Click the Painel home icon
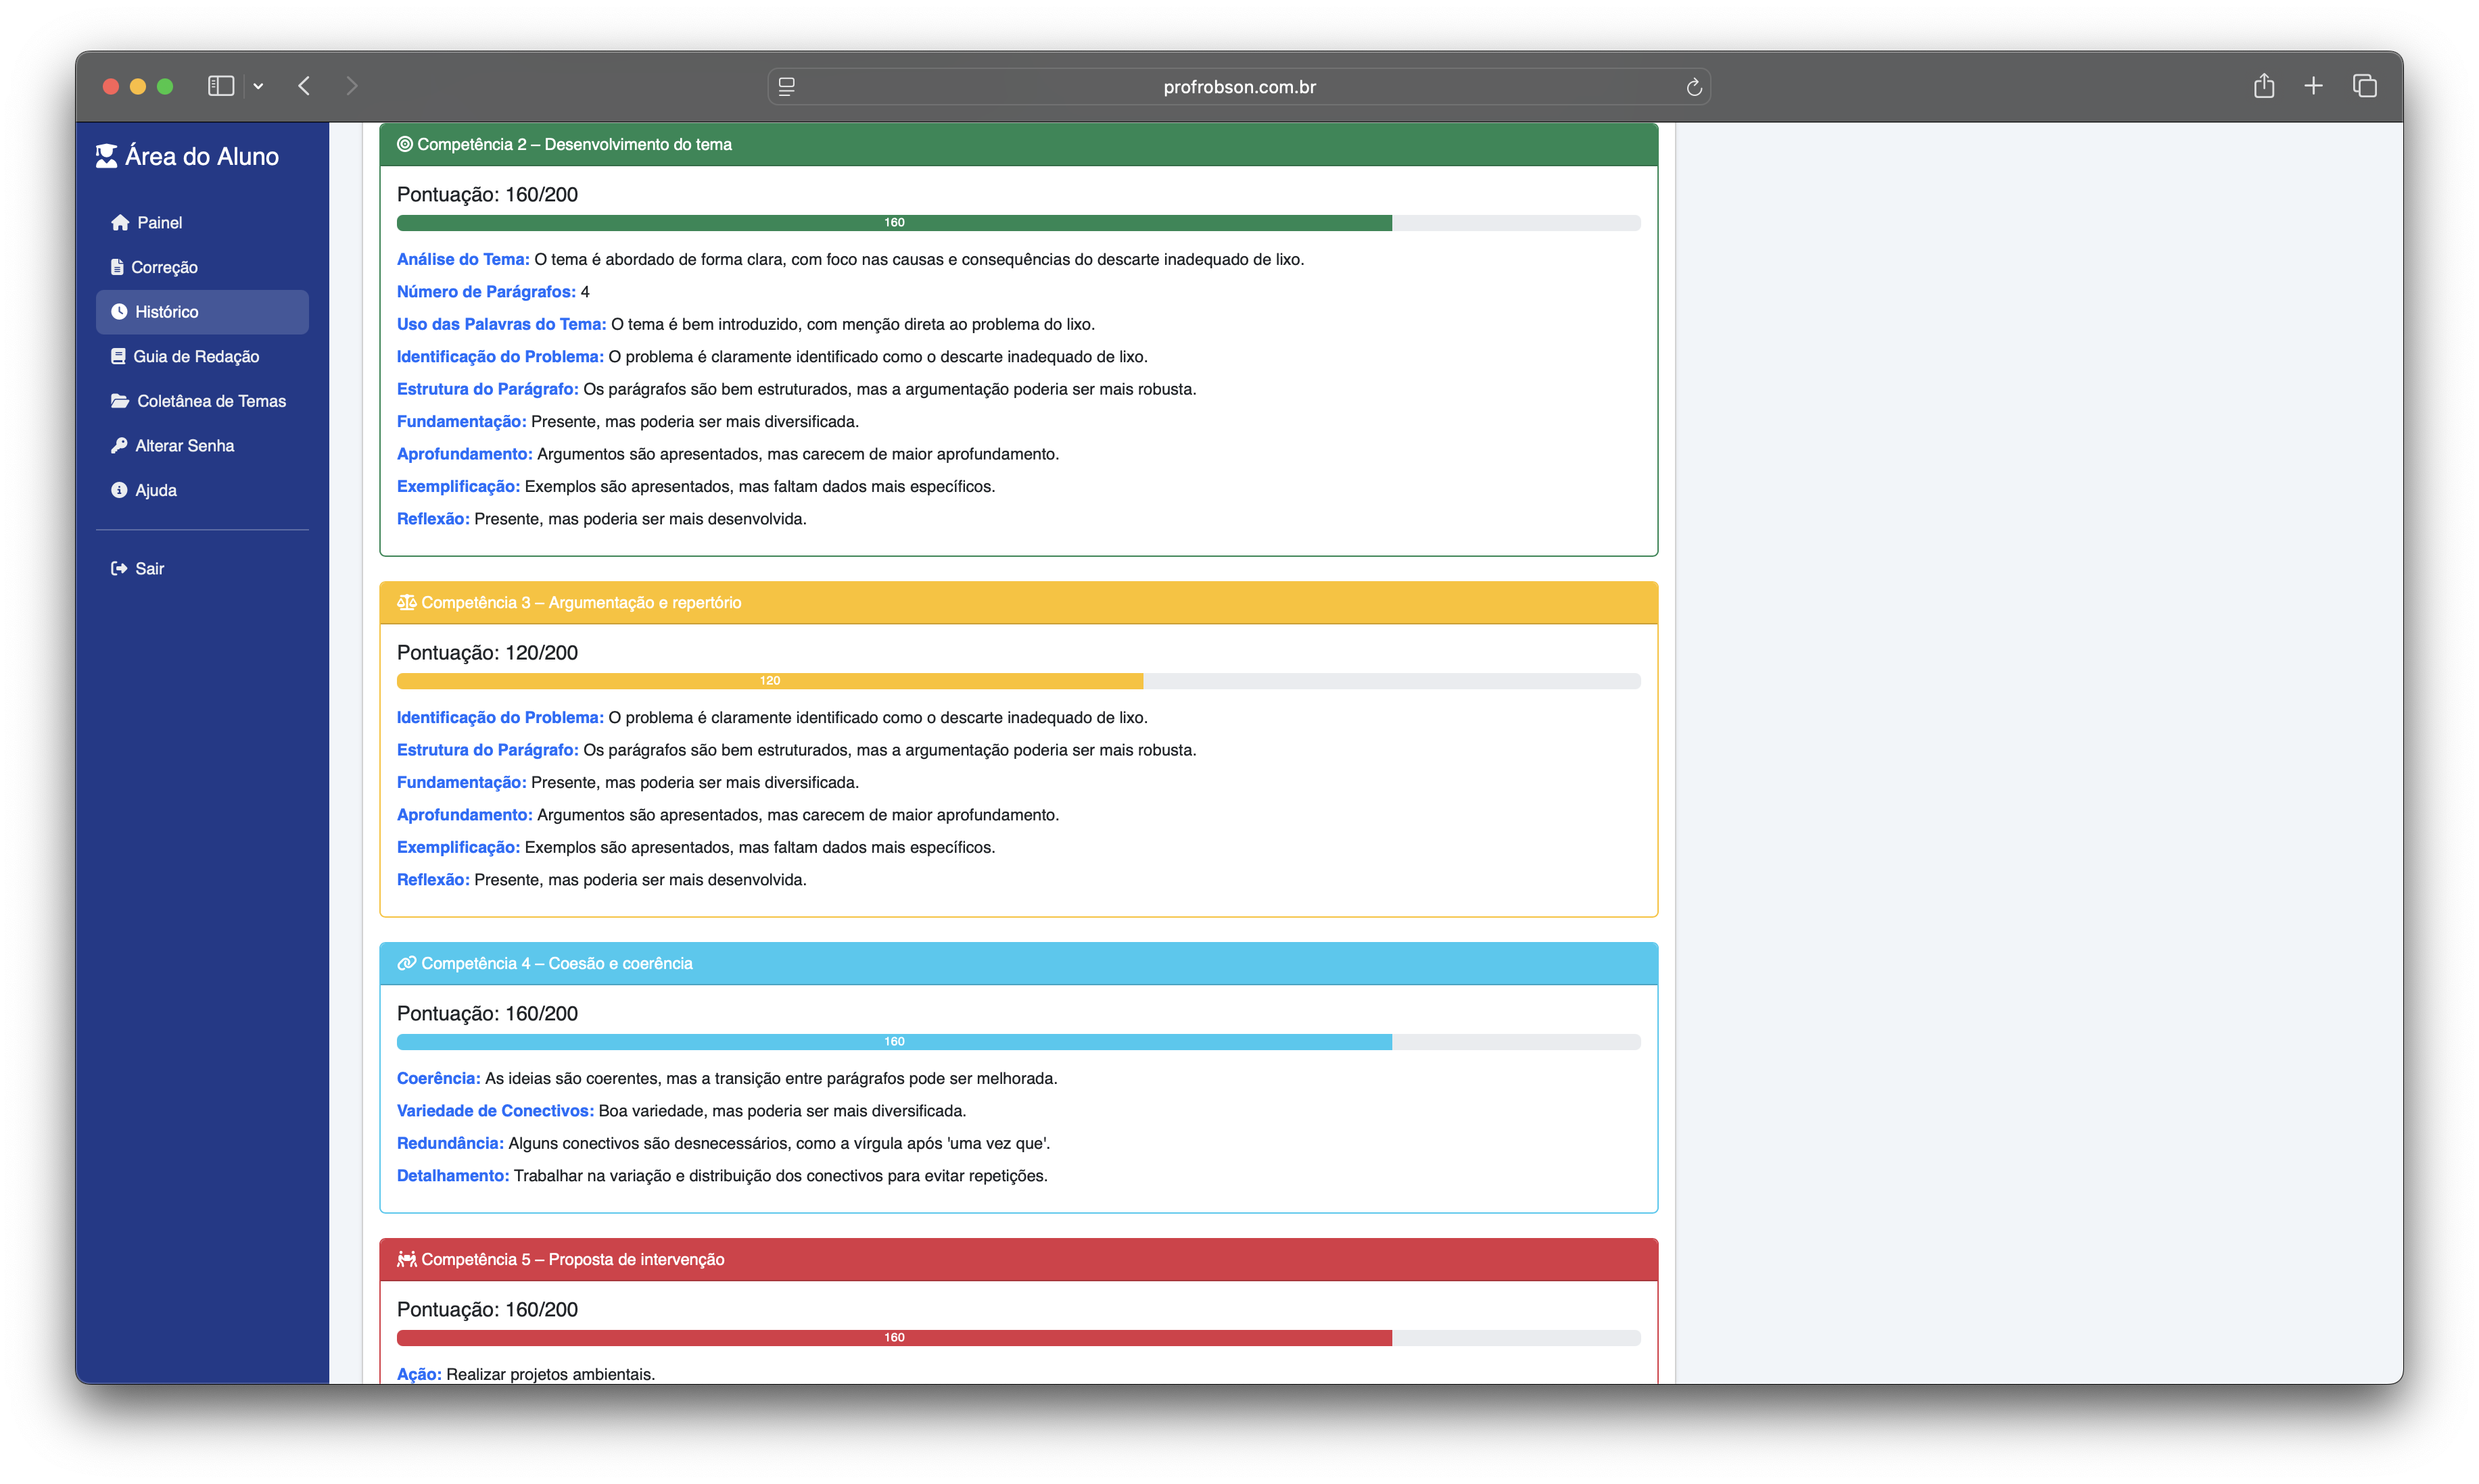Screen dimensions: 2479x1484 (x=120, y=222)
